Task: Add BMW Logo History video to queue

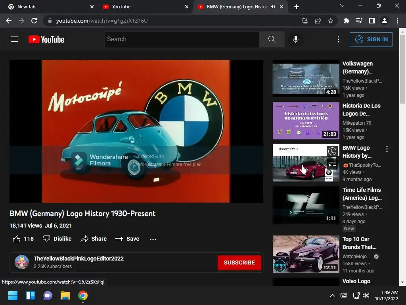Action: (332, 164)
